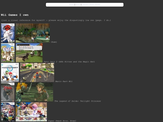Click the Super Smash Bros. Brawl cover
The image size is (163, 122).
point(8,112)
